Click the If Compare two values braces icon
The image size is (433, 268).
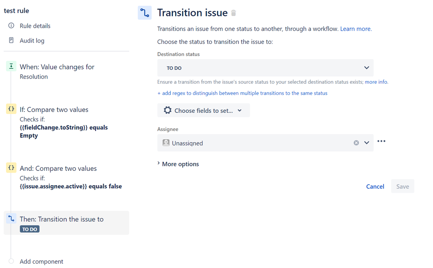click(x=11, y=109)
